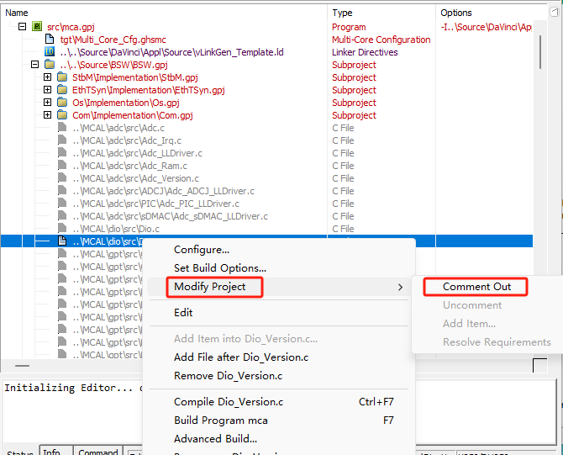Click the Adc.c file icon
This screenshot has width=563, height=455.
click(62, 128)
